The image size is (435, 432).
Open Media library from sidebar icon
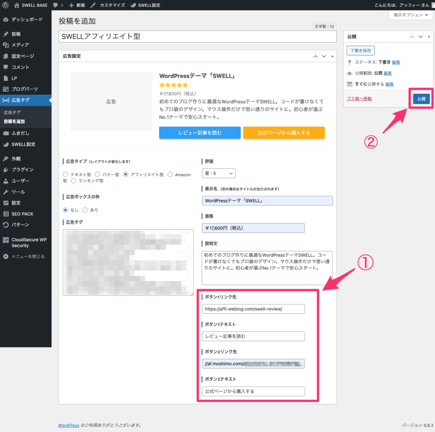coord(6,45)
